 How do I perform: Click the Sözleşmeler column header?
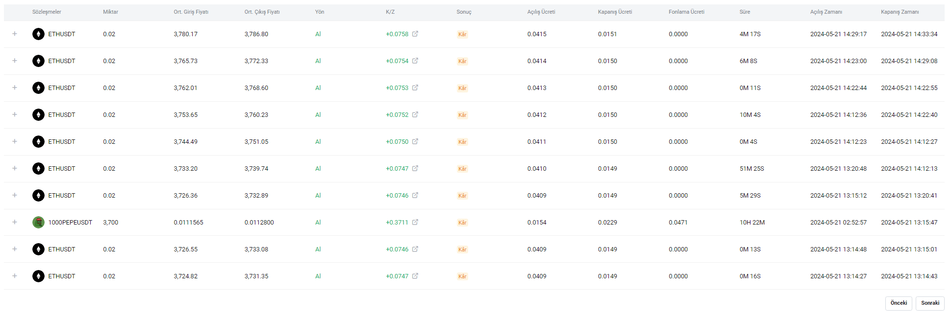click(47, 12)
